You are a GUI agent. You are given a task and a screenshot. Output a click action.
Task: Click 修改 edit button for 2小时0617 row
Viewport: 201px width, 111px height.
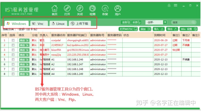(x=24, y=45)
